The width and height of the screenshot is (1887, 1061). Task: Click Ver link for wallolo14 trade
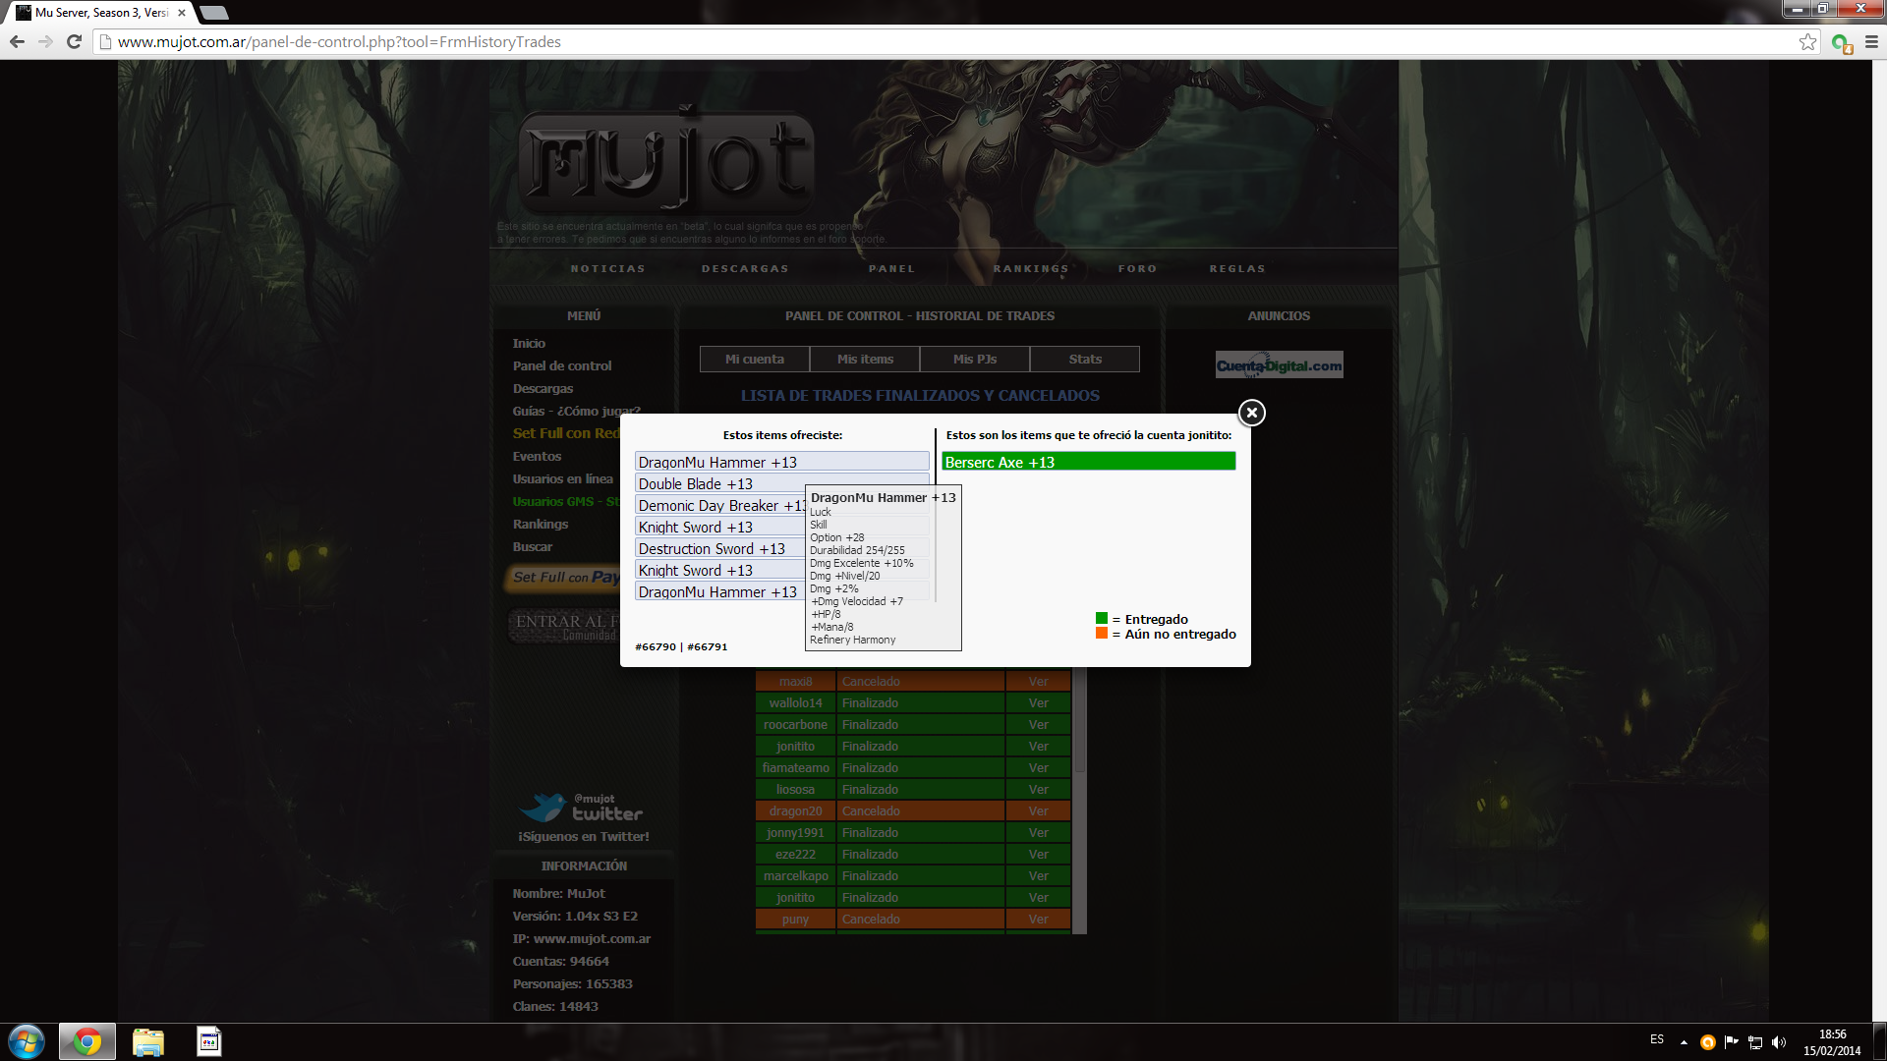click(1038, 703)
